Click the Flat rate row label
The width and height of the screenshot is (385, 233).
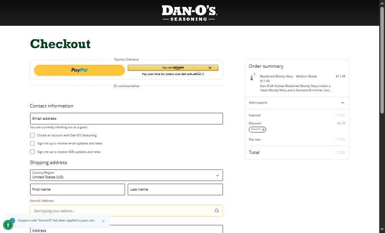tap(254, 139)
